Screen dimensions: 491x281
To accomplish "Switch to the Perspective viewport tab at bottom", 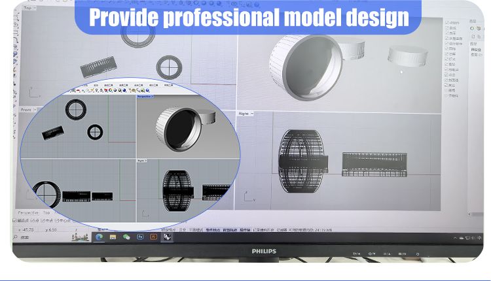I will pos(28,213).
